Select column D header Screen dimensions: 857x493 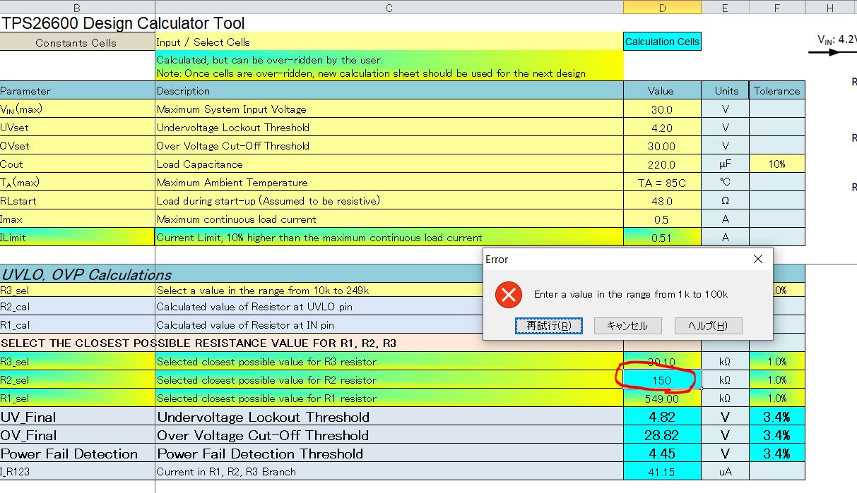662,7
